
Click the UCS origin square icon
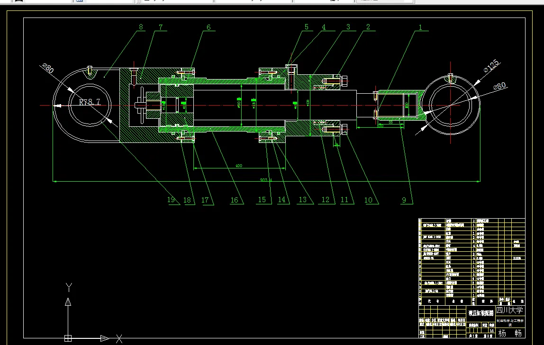pyautogui.click(x=68, y=338)
